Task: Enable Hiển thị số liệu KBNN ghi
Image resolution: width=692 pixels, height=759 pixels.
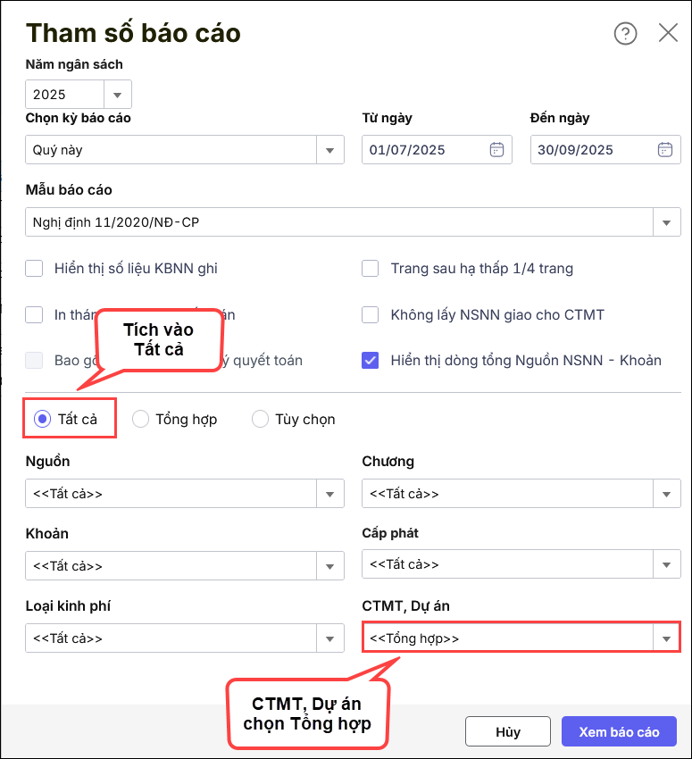Action: click(x=35, y=268)
